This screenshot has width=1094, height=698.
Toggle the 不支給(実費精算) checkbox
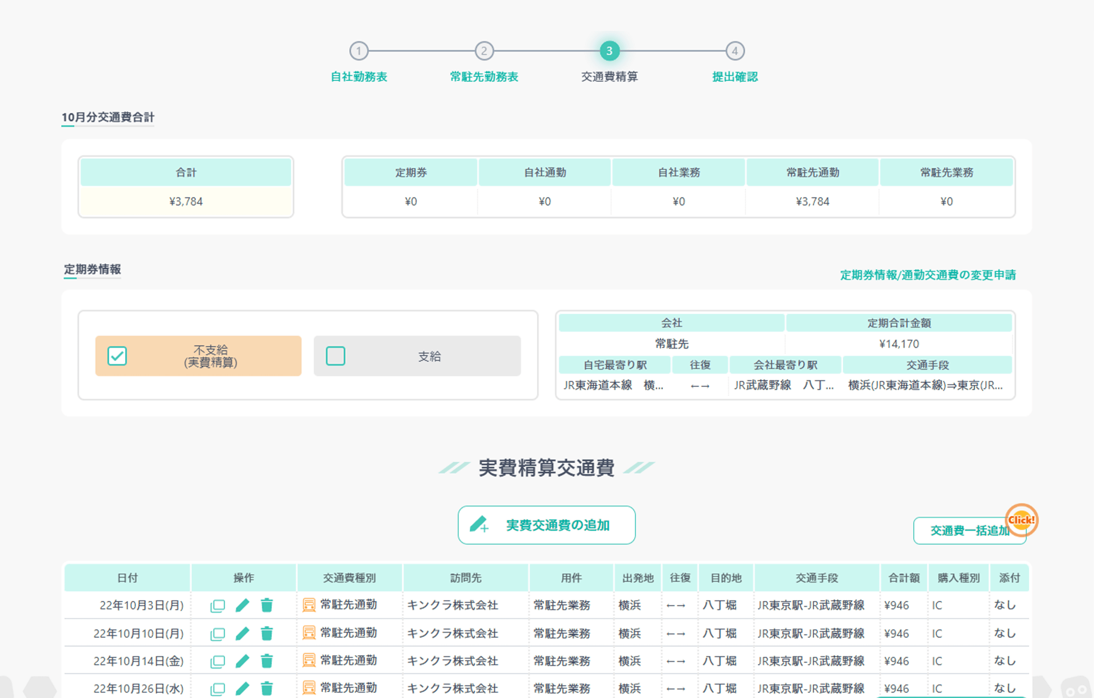pos(117,356)
